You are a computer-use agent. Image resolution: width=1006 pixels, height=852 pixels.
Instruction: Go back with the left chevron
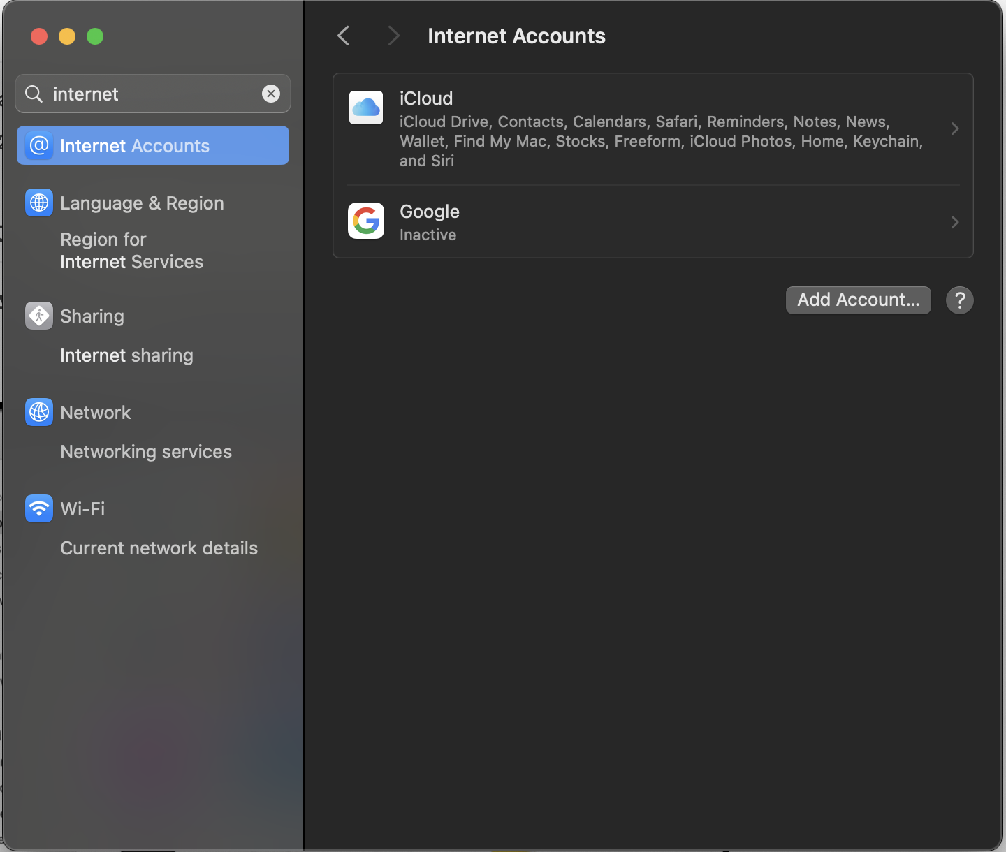coord(343,36)
